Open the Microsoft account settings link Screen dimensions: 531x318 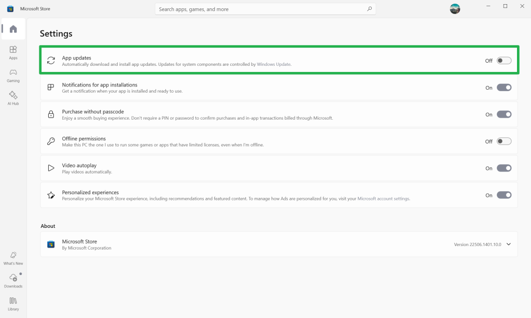383,198
